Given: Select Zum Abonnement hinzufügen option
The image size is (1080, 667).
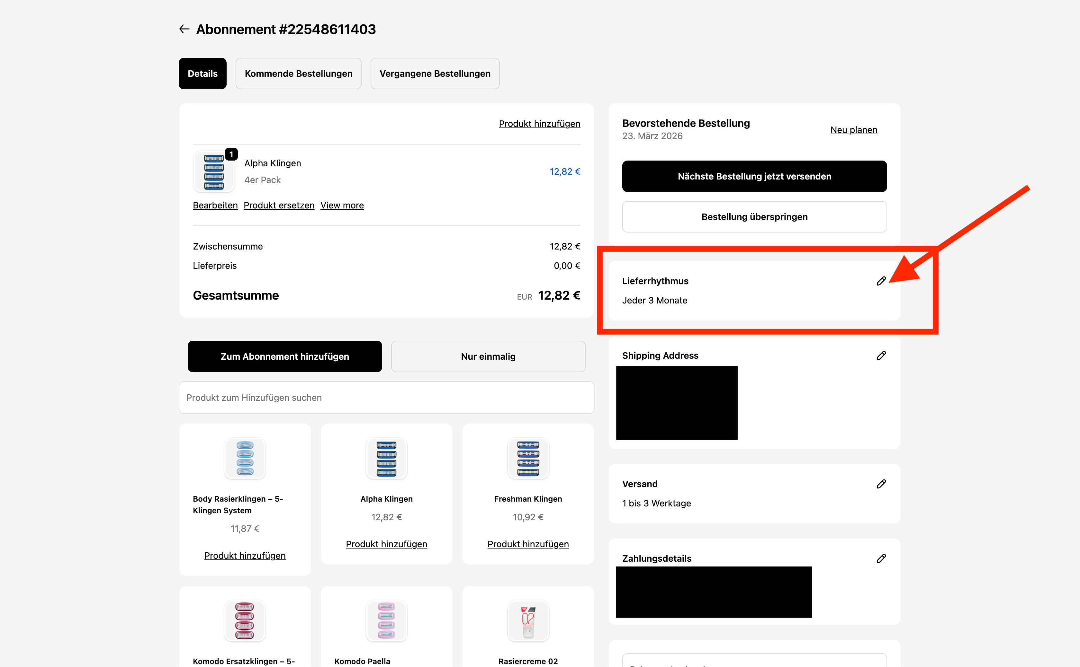Looking at the screenshot, I should [x=285, y=356].
